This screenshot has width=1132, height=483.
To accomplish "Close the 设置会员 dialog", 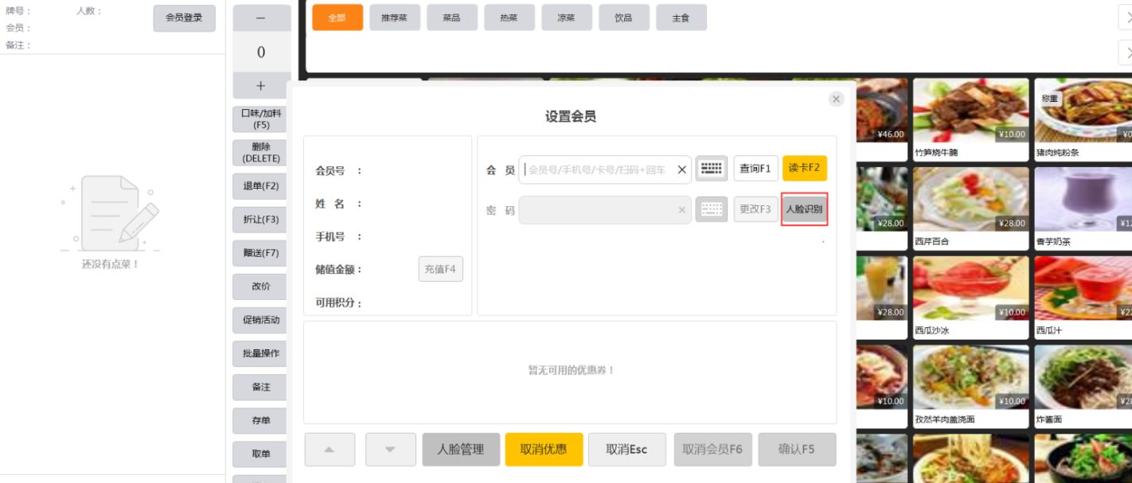I will [836, 99].
